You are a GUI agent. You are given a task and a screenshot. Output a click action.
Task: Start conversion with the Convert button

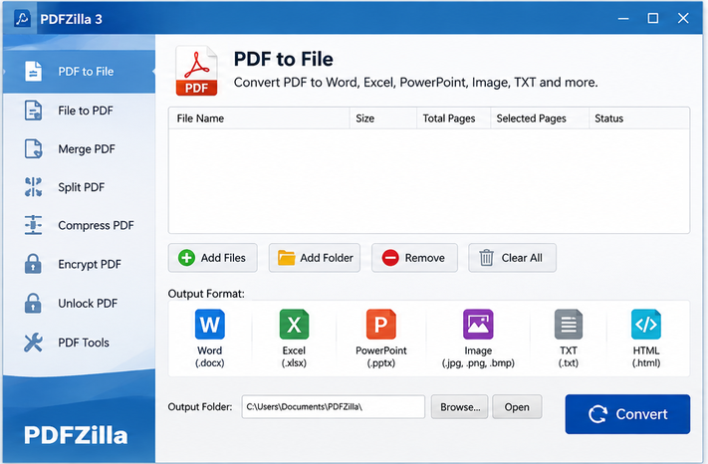pos(627,414)
